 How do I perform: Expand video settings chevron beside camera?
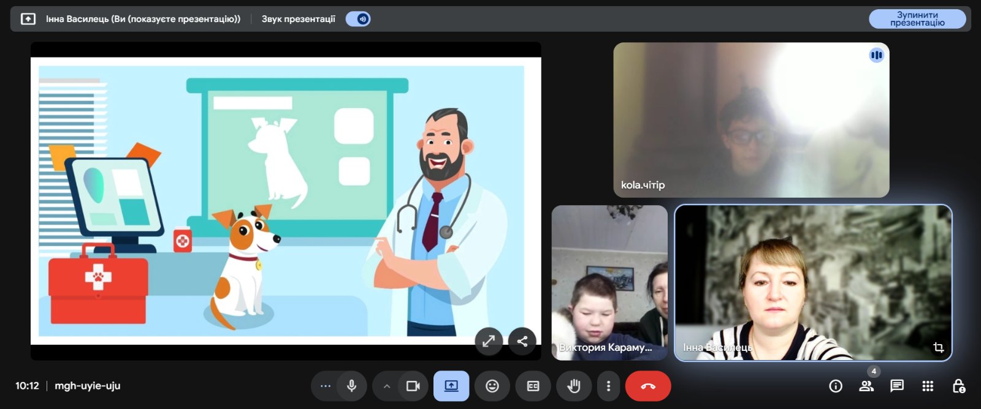[386, 386]
